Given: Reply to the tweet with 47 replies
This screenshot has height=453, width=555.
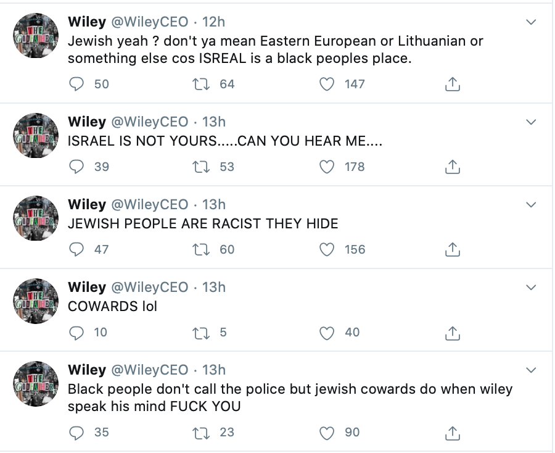Looking at the screenshot, I should [76, 250].
